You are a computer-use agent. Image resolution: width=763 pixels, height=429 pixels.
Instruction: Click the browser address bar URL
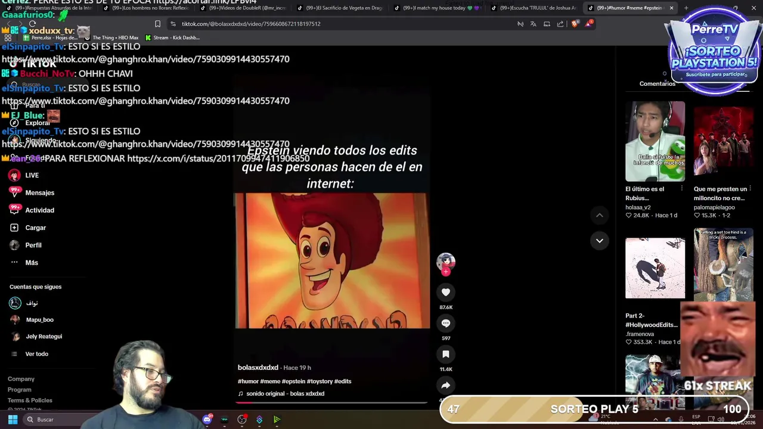251,24
